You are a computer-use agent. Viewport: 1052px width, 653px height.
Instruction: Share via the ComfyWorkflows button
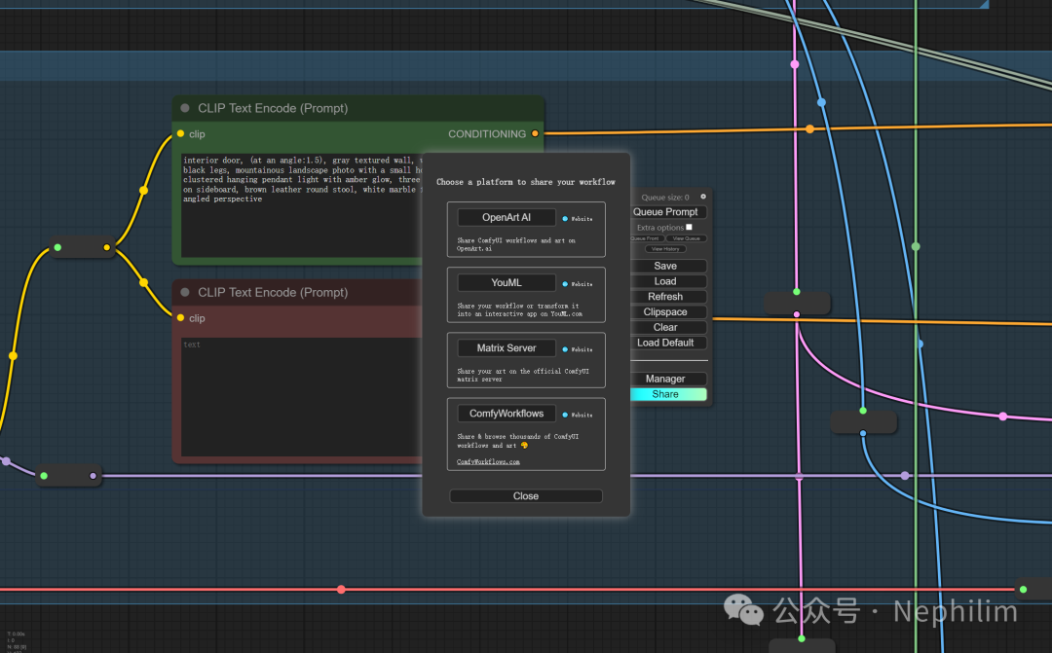point(507,414)
